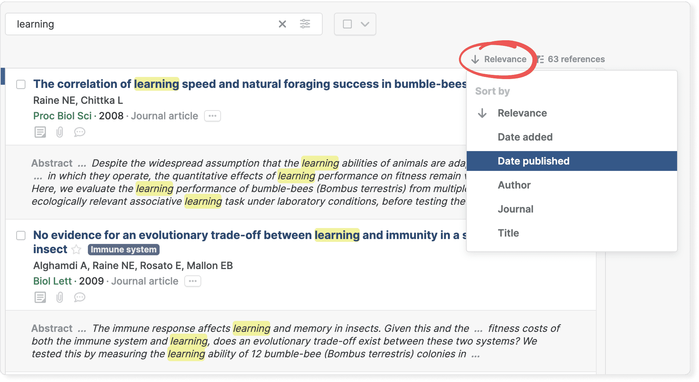699x382 pixels.
Task: Star the trade-off article as favorite
Action: [x=76, y=250]
